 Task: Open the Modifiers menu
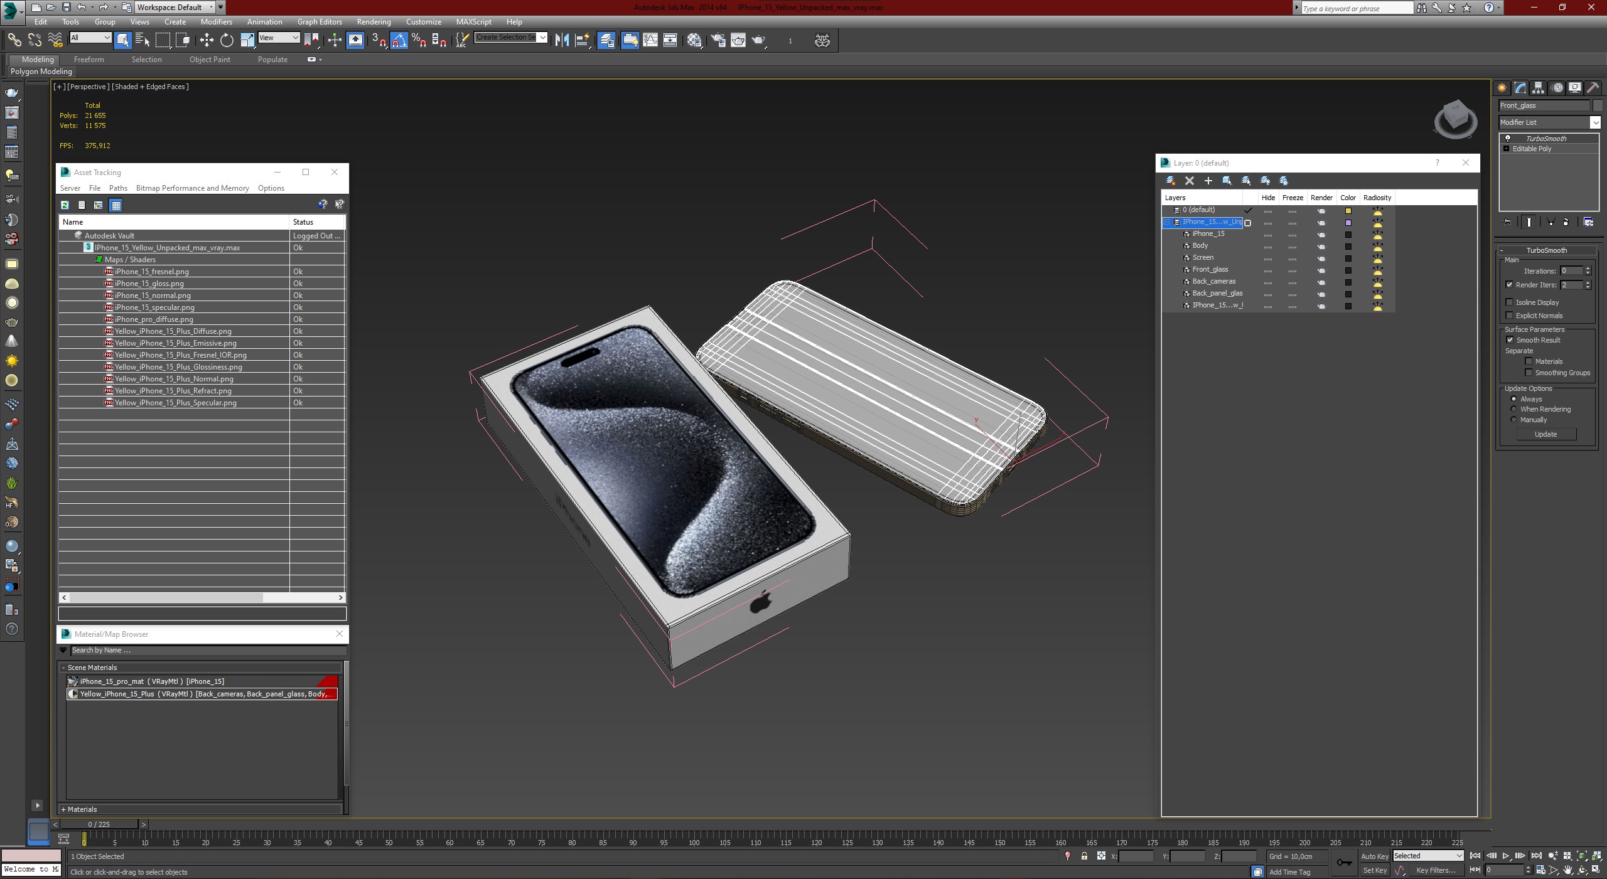point(217,21)
